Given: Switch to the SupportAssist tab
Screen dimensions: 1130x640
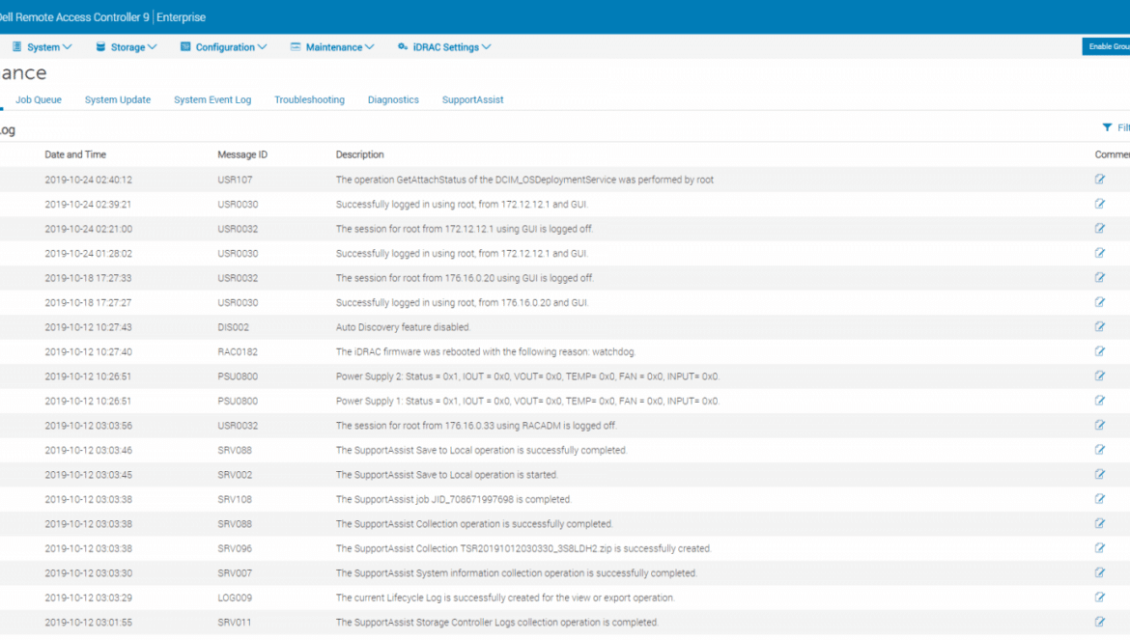Looking at the screenshot, I should pos(472,100).
